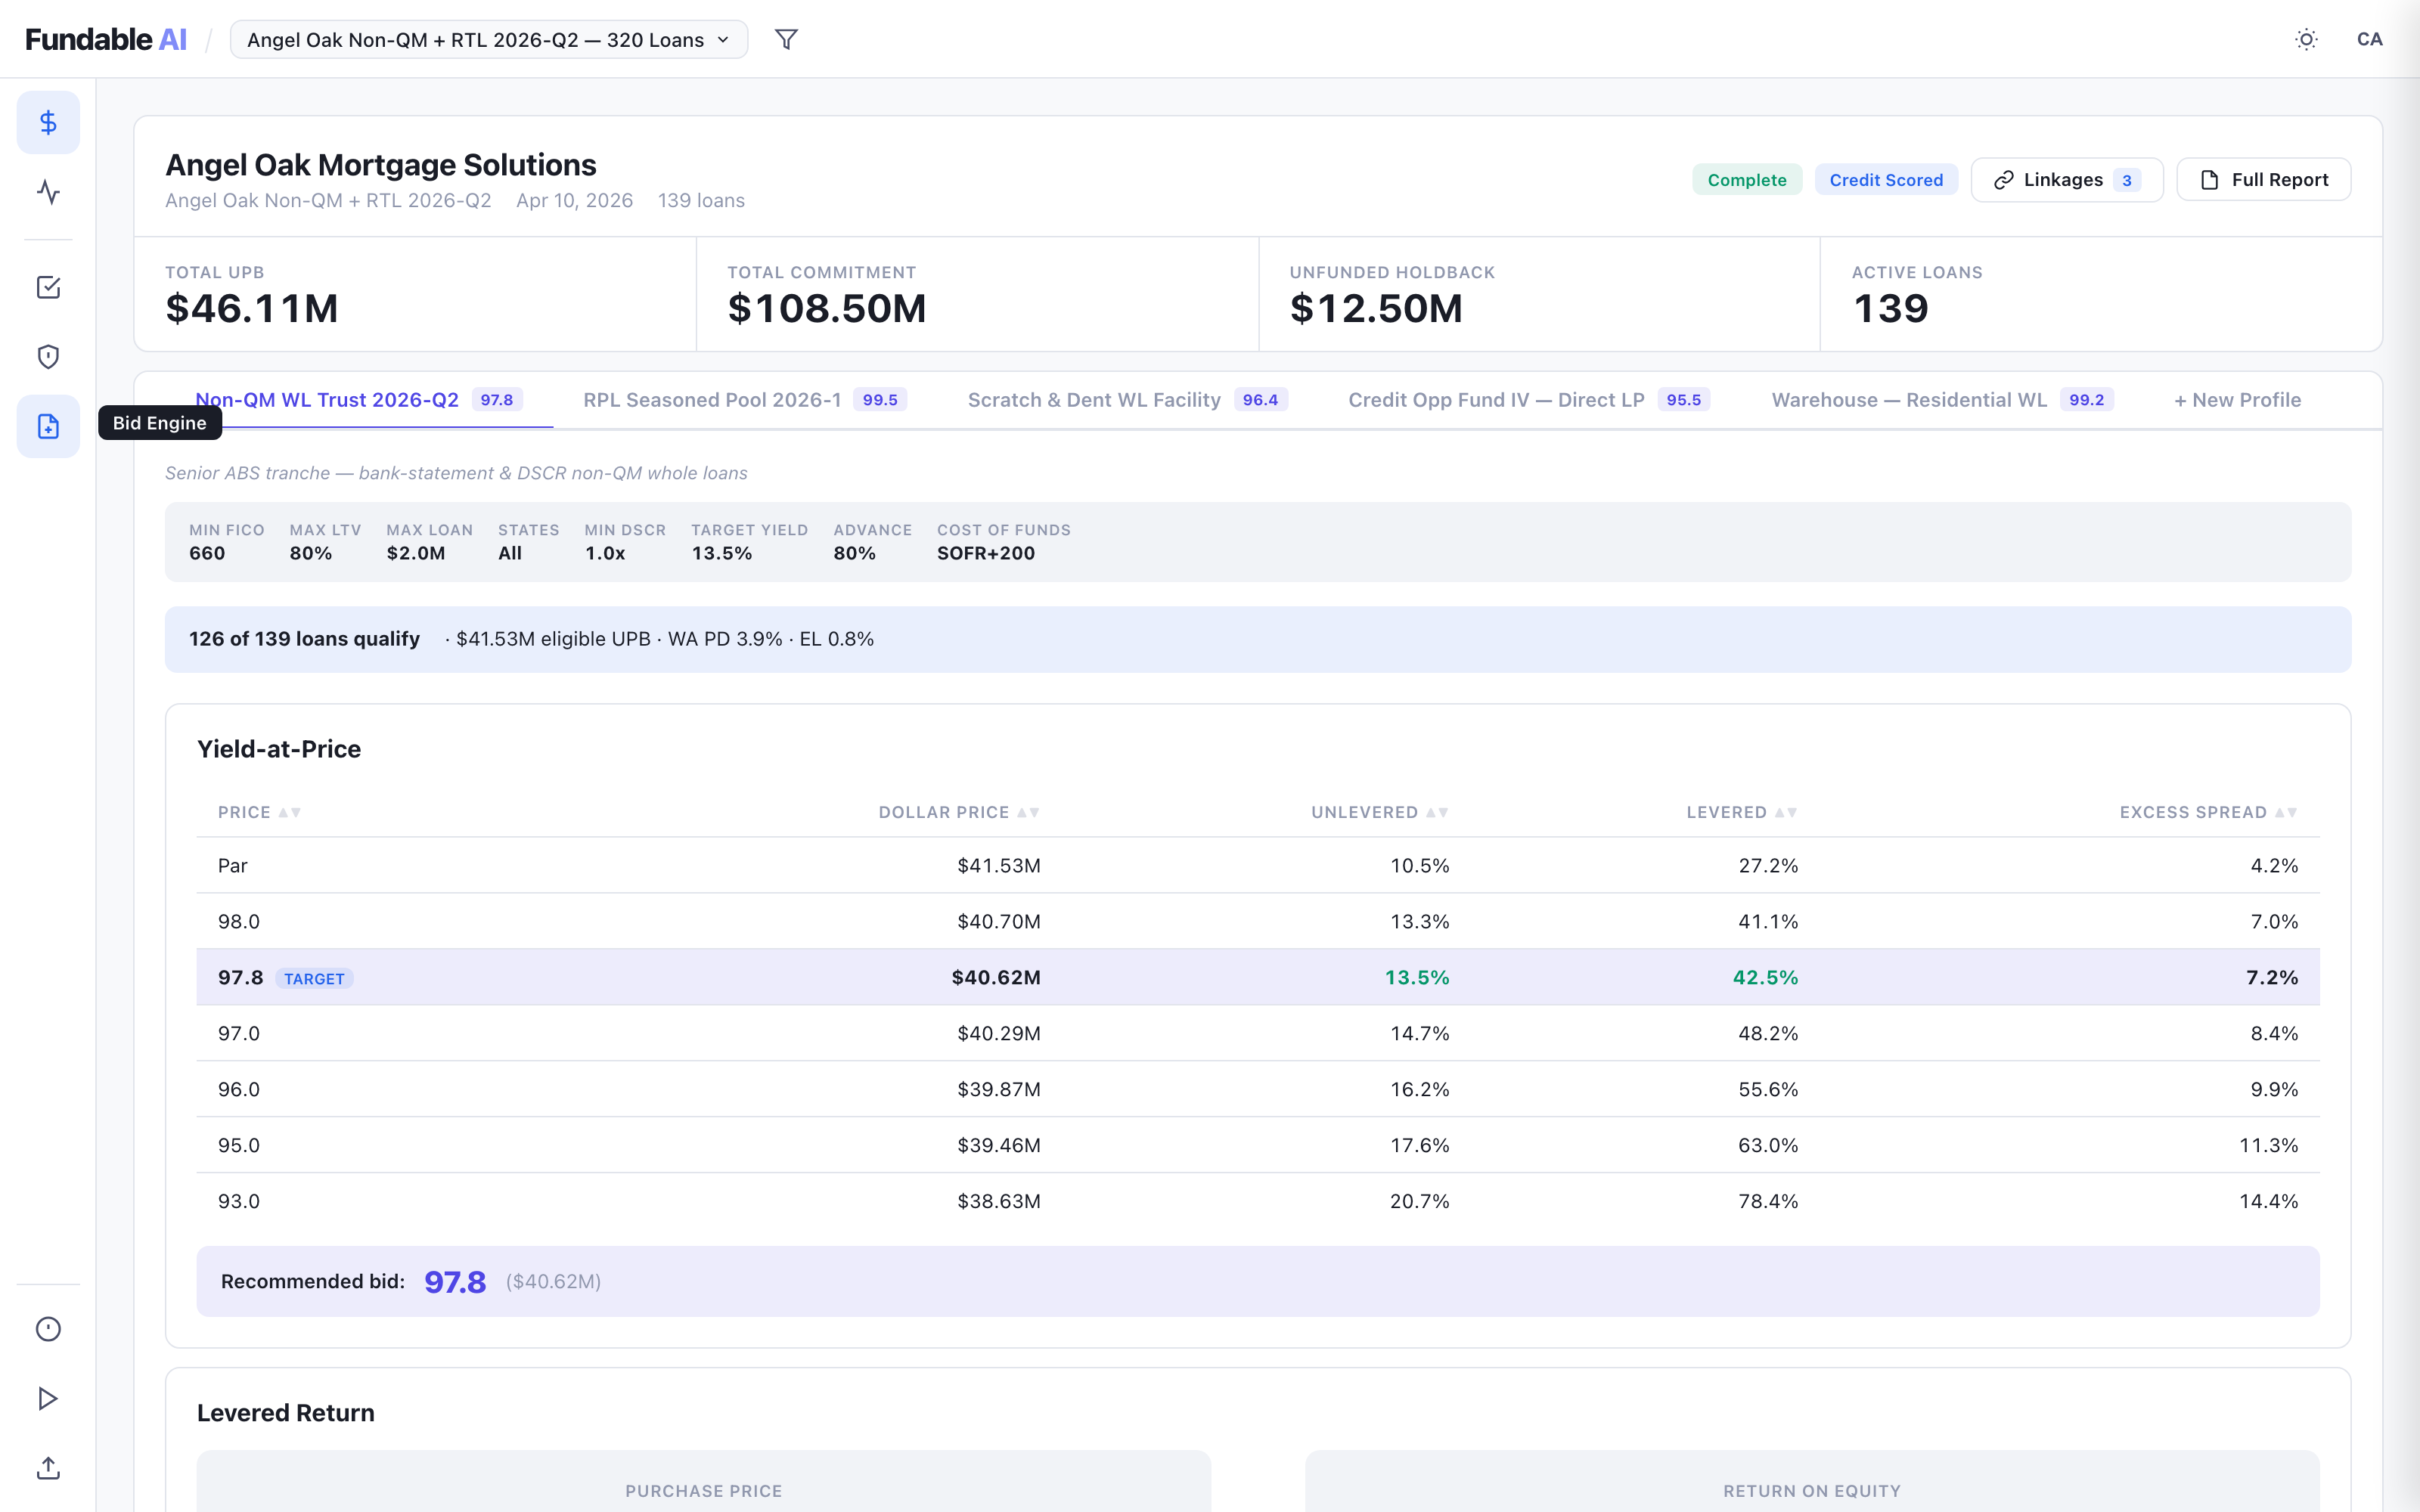Select the 96.0 price row
The width and height of the screenshot is (2420, 1512).
(x=1258, y=1089)
